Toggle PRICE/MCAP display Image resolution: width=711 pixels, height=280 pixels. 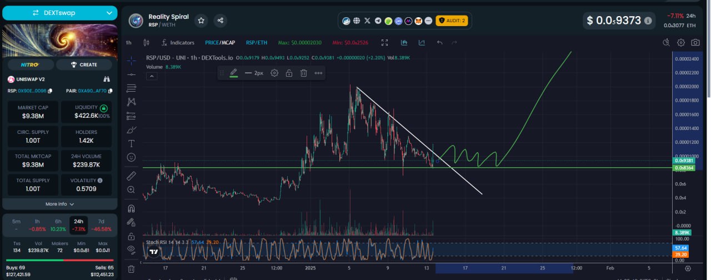coord(220,42)
